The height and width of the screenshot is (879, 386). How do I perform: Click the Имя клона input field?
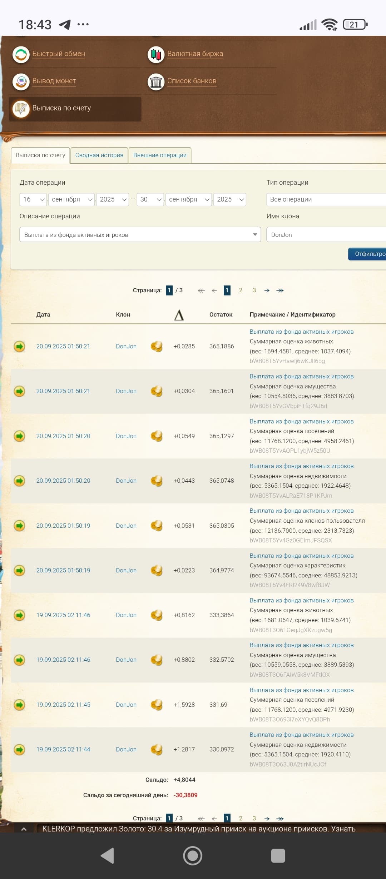325,235
